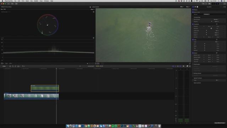Toggle video skimming in timeline

[x=173, y=66]
